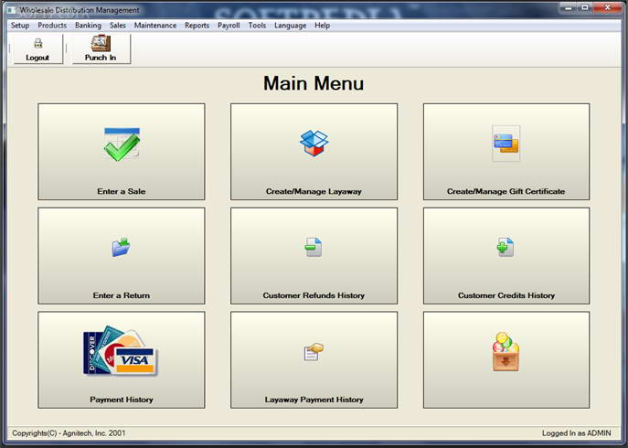The height and width of the screenshot is (448, 628).
Task: Click the unlabeled coins and chest icon
Action: click(506, 351)
